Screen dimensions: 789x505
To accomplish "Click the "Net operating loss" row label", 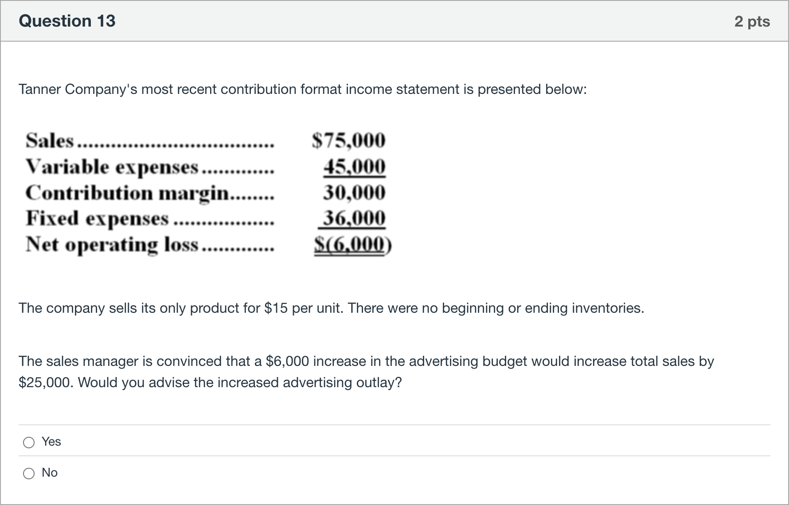I will click(x=112, y=245).
